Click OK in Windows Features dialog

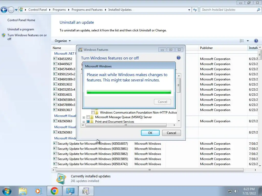(150, 133)
